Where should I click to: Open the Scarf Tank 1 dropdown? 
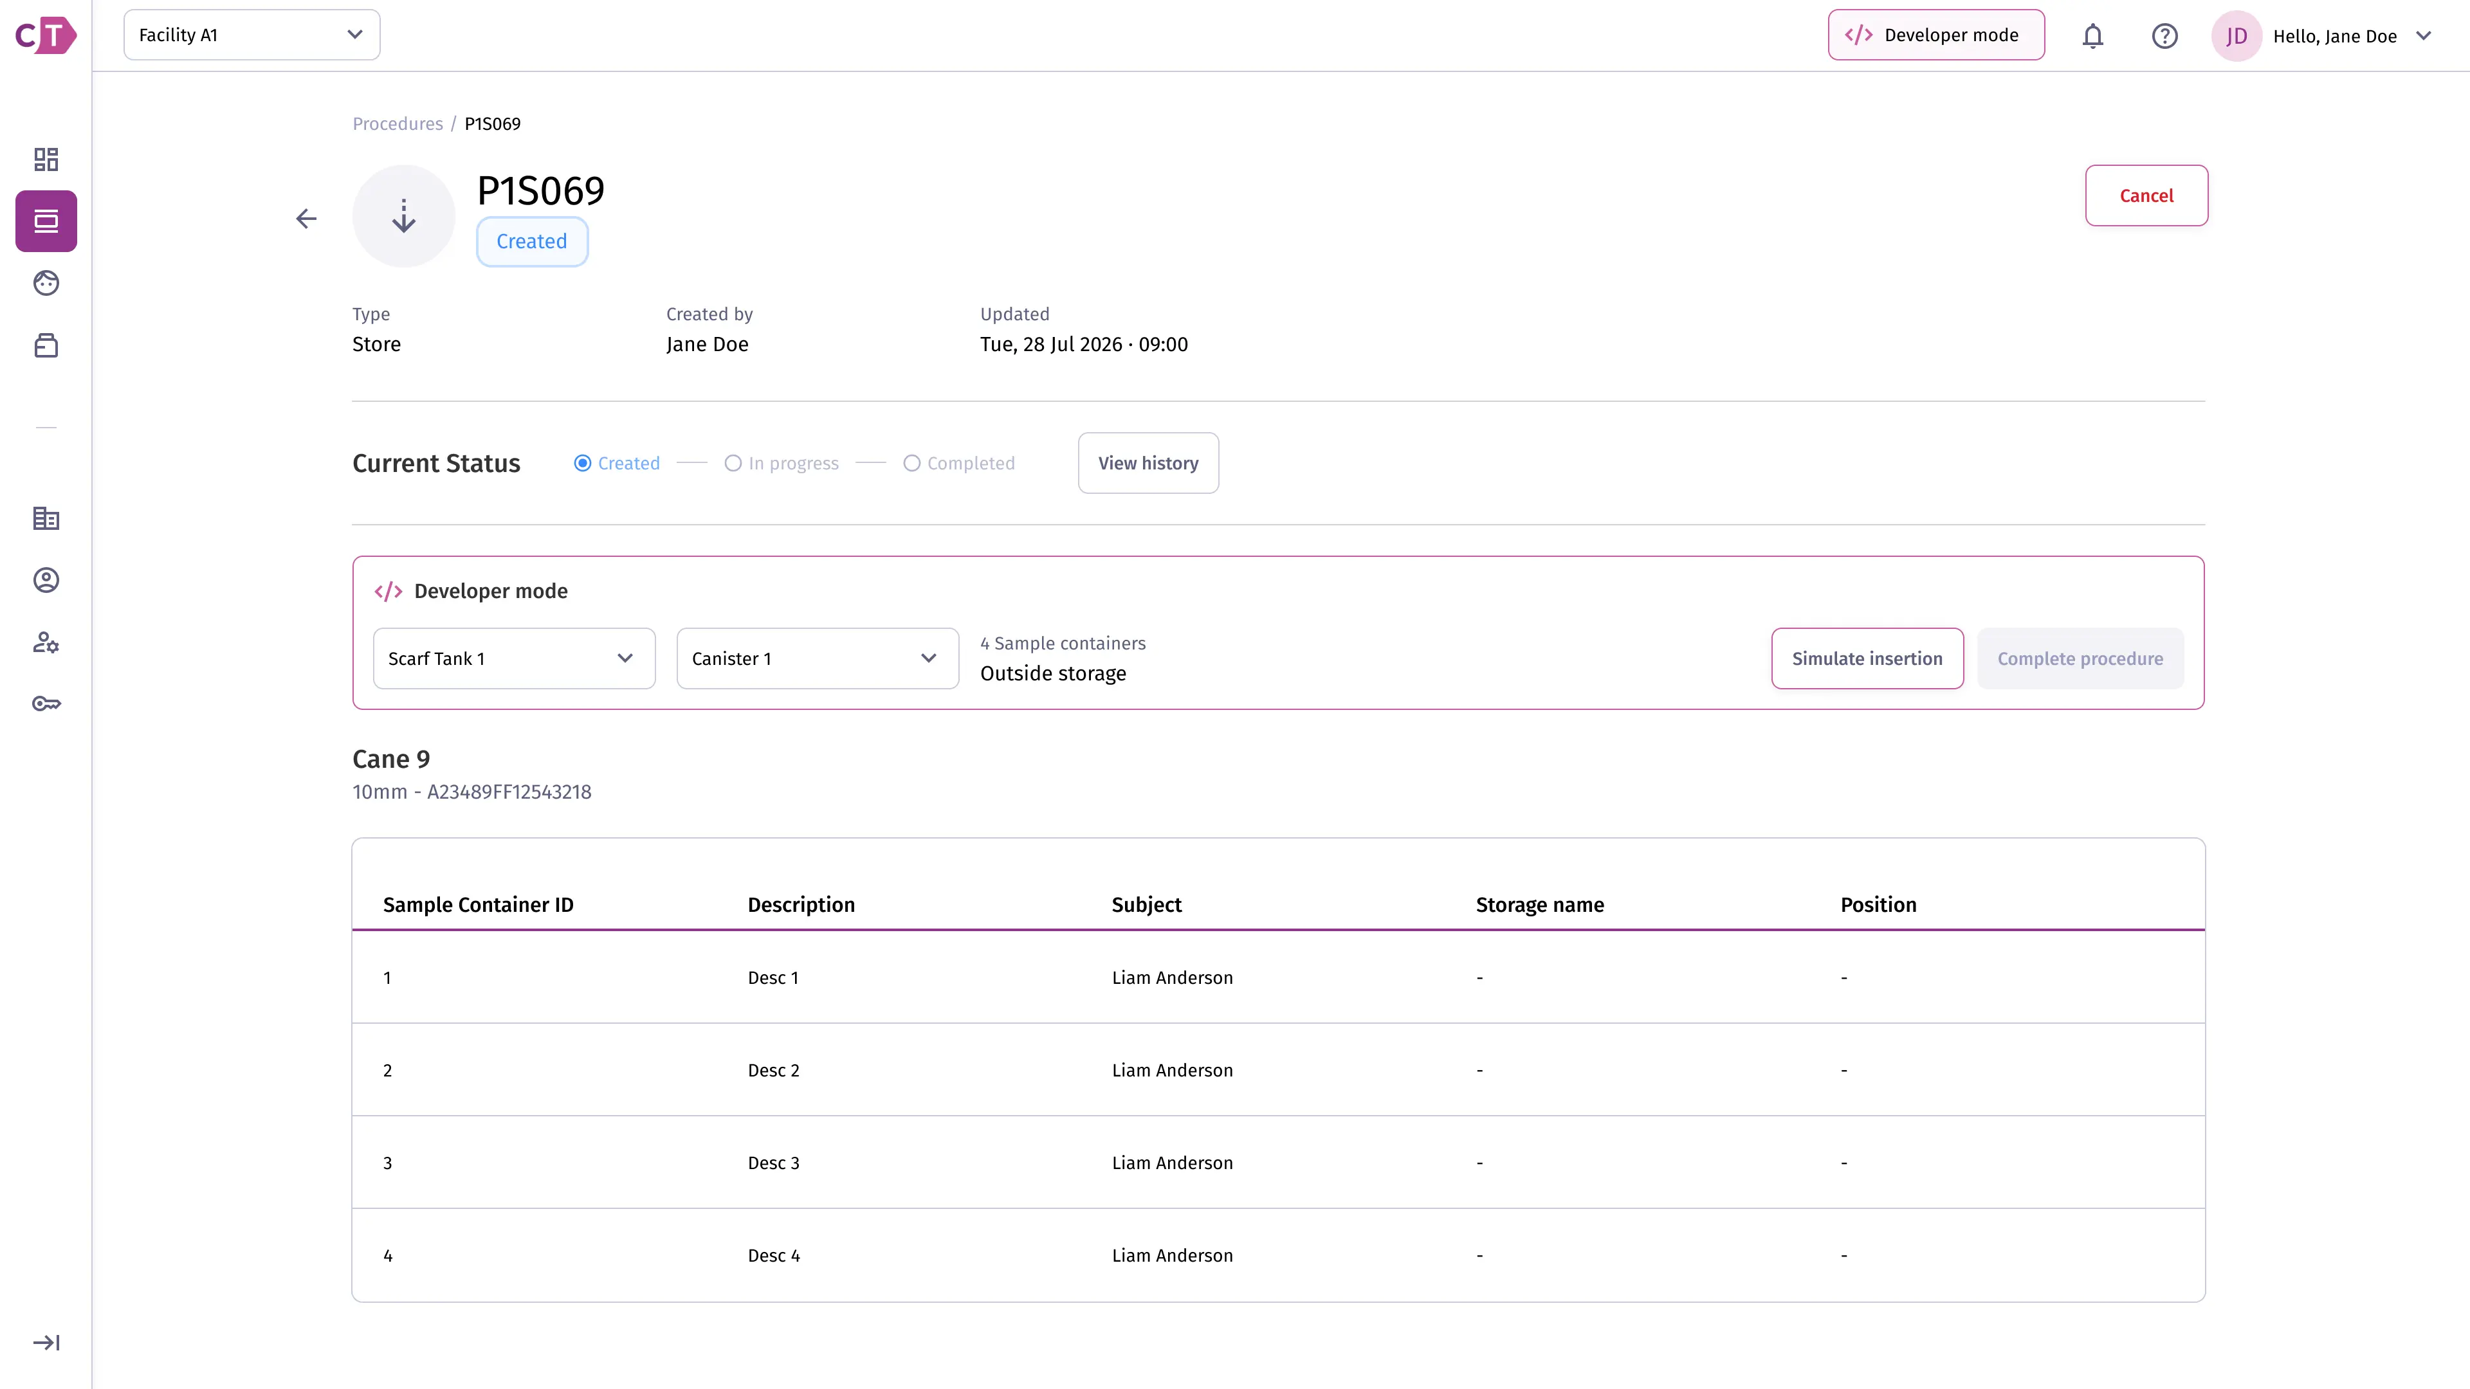tap(514, 658)
